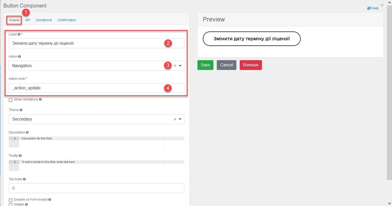Switch to the Display tab
The height and width of the screenshot is (206, 392).
point(14,20)
